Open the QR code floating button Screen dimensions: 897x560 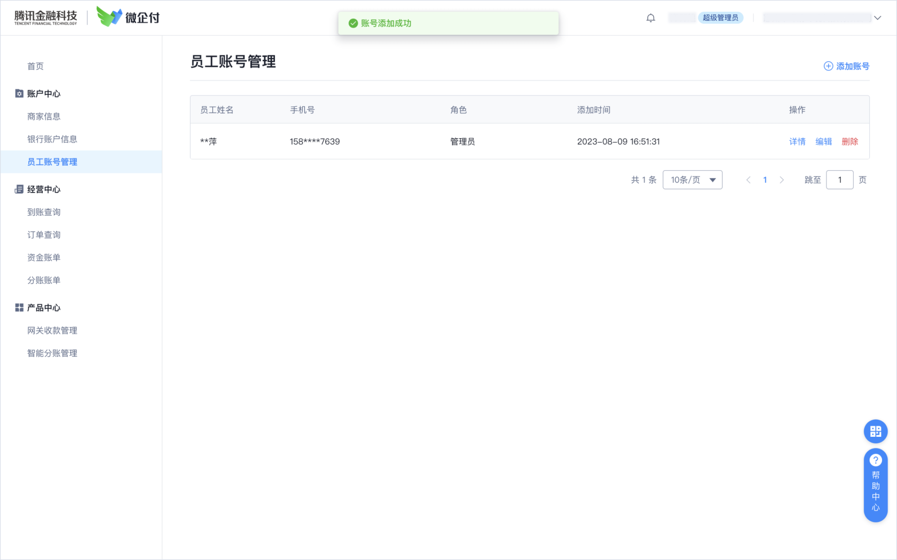876,431
